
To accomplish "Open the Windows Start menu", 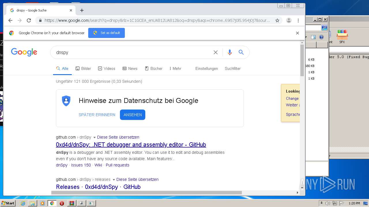I will [x=8, y=203].
